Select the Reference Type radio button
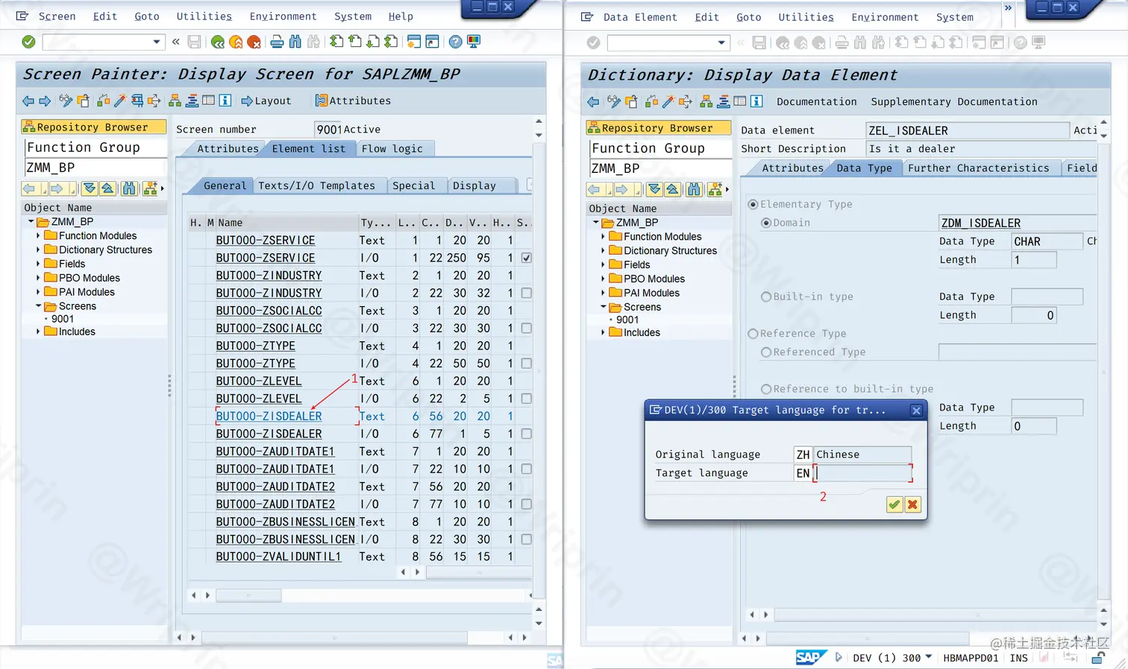1128x669 pixels. pos(753,334)
